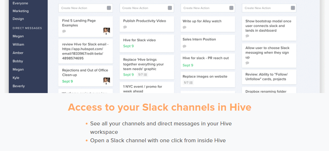Open the Design channel in sidebar

(x=18, y=19)
